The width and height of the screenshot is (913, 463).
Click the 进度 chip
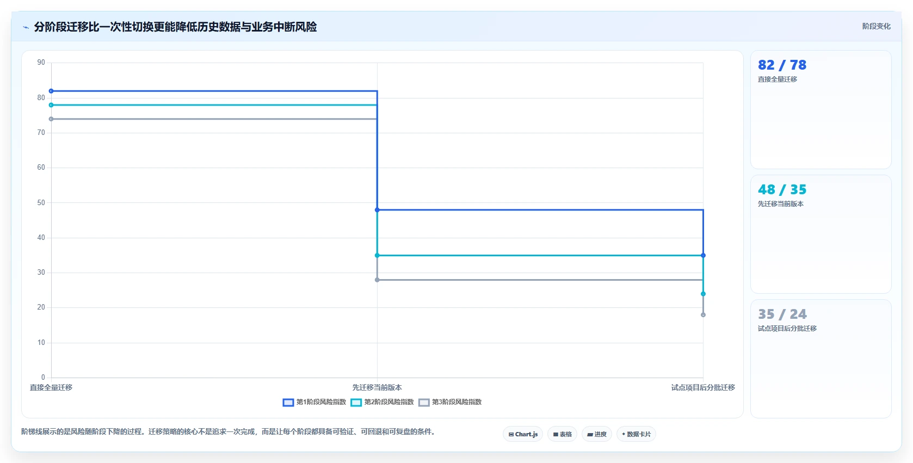(x=597, y=434)
